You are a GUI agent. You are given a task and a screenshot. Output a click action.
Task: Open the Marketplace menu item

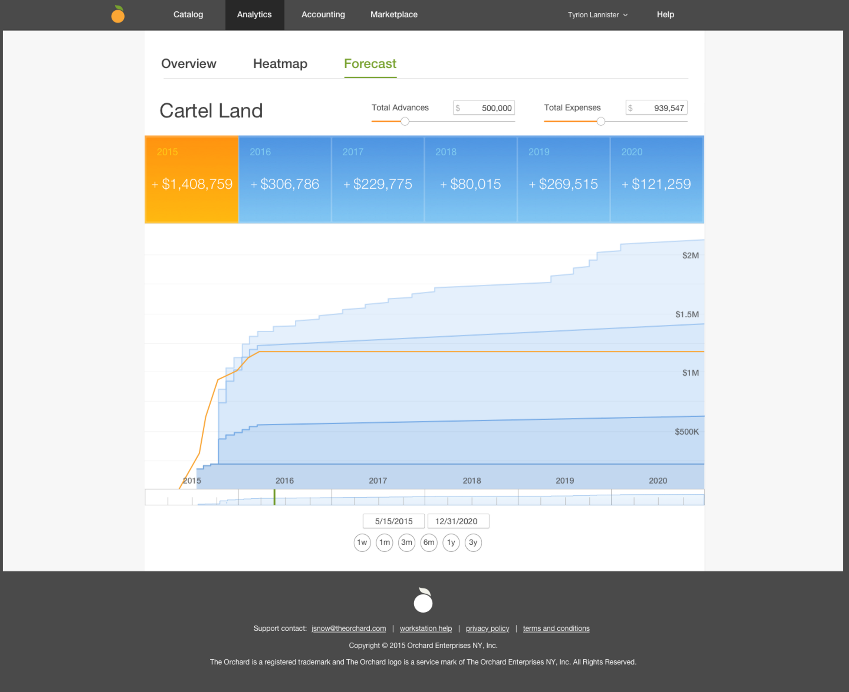(x=393, y=15)
